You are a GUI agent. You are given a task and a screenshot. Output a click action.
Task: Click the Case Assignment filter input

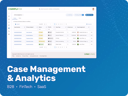83,29
